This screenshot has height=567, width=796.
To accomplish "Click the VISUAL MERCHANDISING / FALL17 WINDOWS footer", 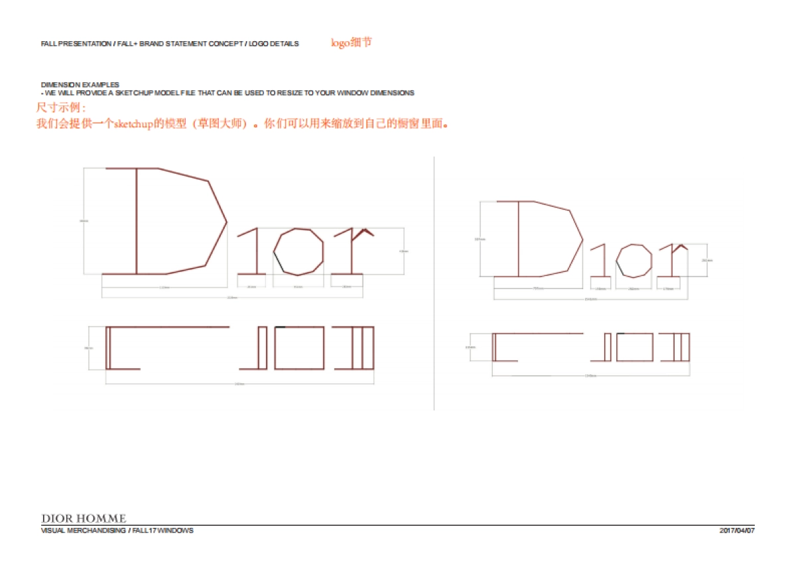I will pos(117,531).
